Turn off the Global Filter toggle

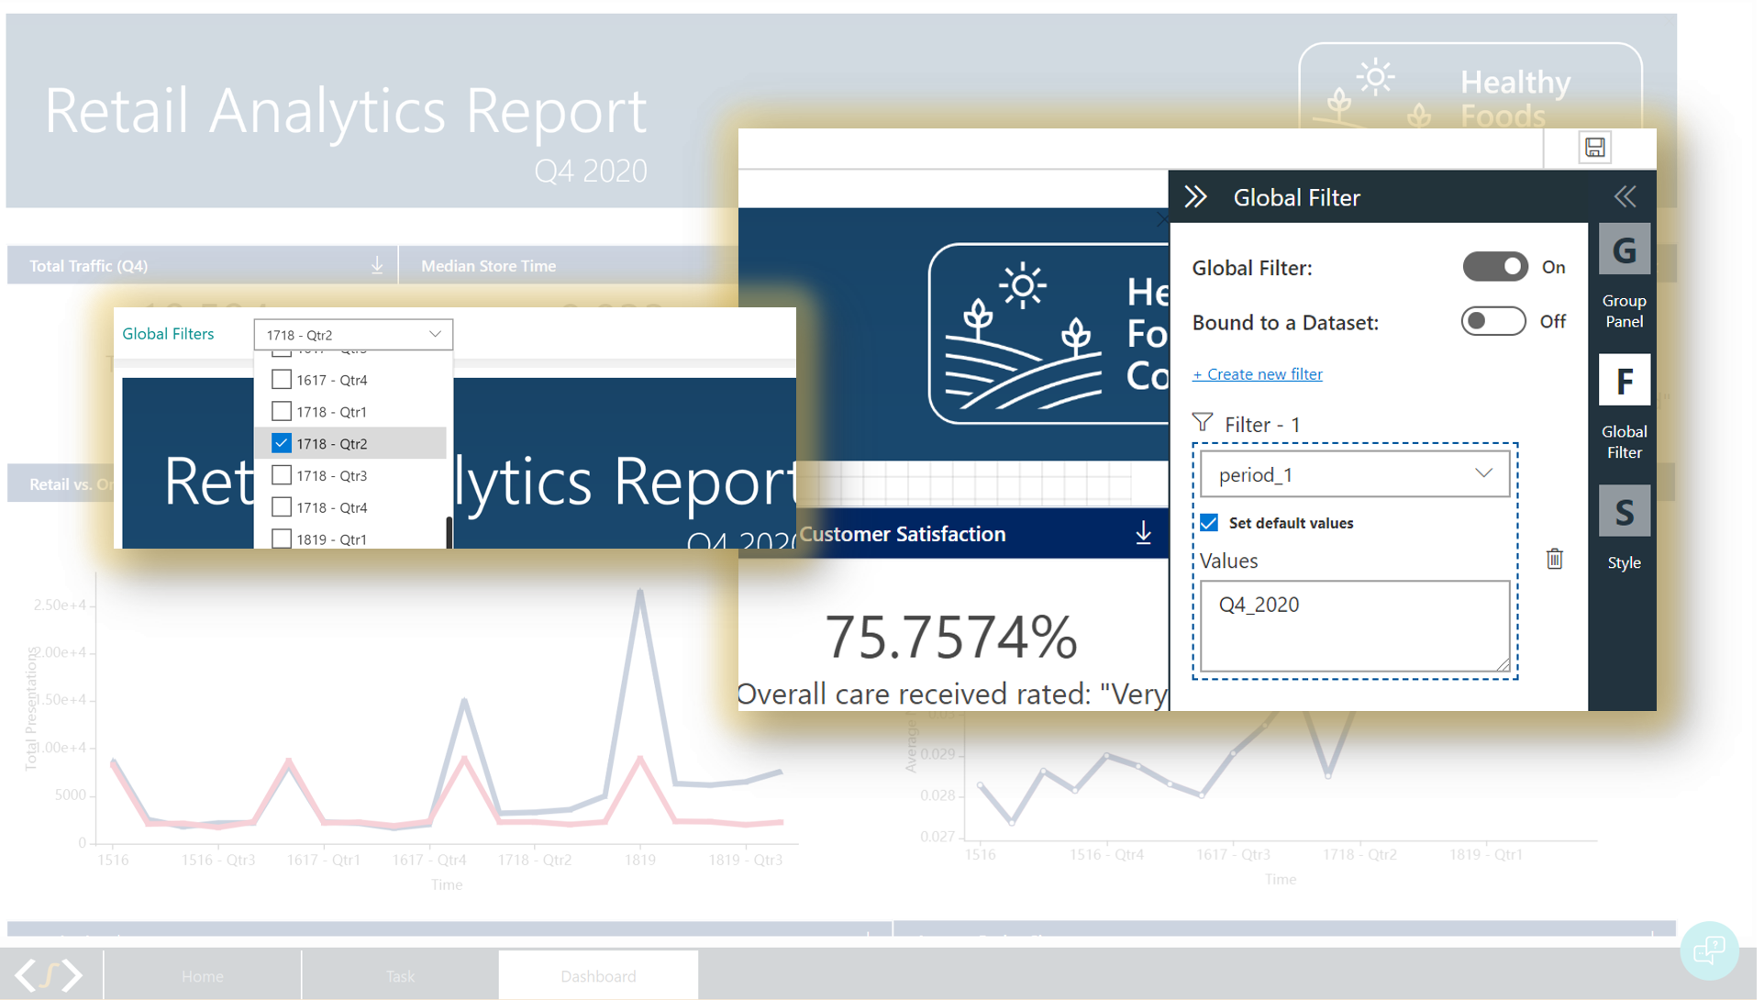[1494, 267]
